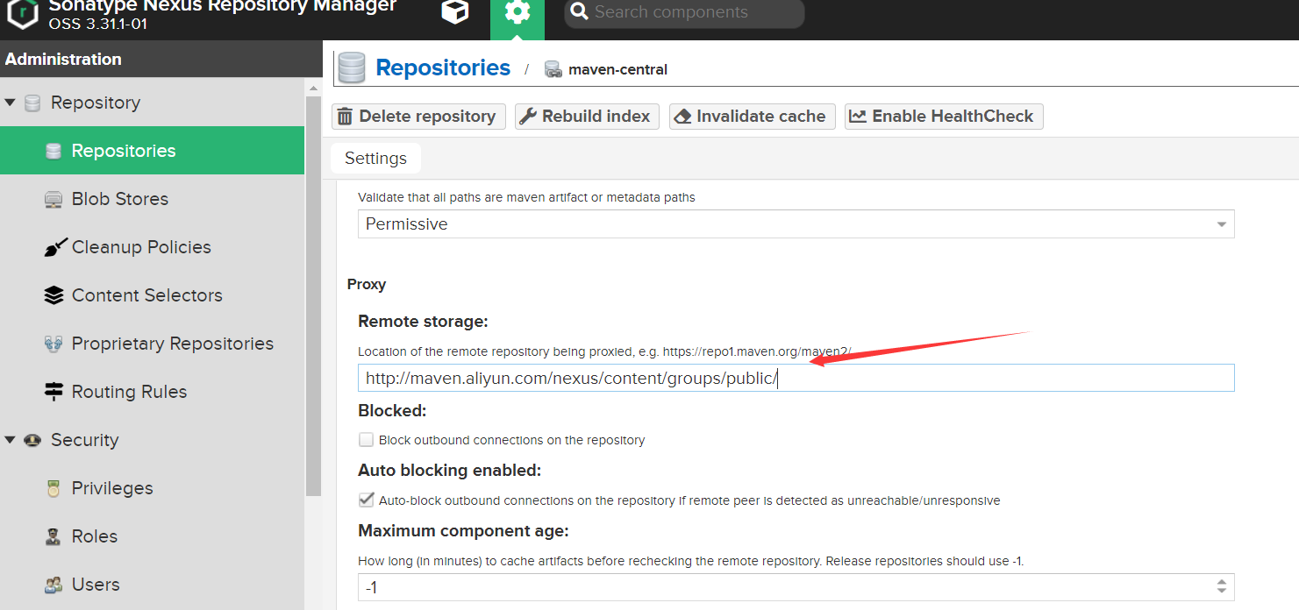Click the Security section icon
Image resolution: width=1299 pixels, height=610 pixels.
pos(32,440)
